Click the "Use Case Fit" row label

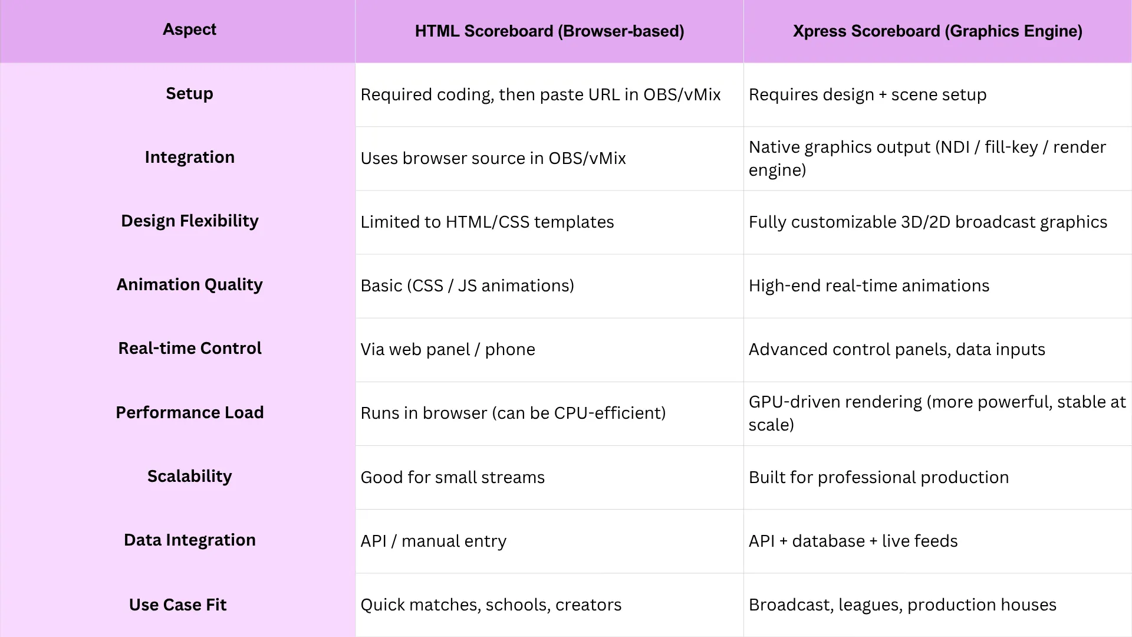177,605
